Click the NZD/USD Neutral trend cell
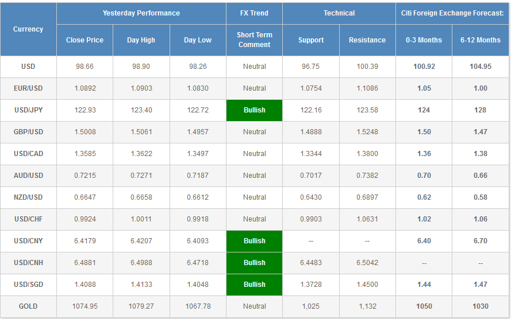The height and width of the screenshot is (319, 511). [254, 197]
